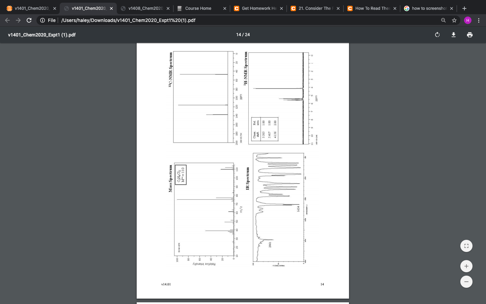Go back to the previous page
Screen dimensions: 486x304
7,20
